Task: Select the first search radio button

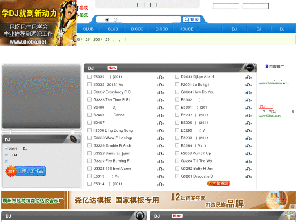Action: (x=107, y=20)
